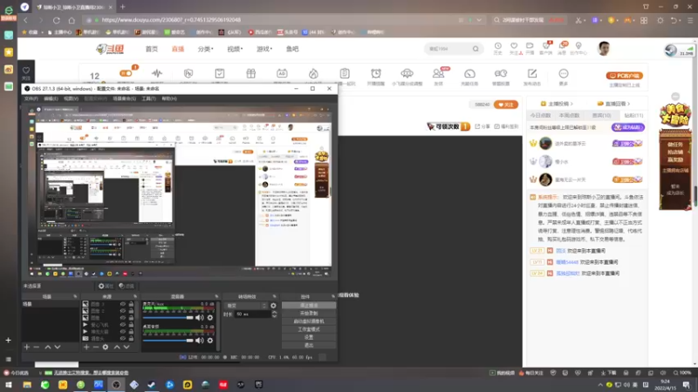The width and height of the screenshot is (698, 392).
Task: Adjust the 桌面音频 volume slider
Action: [168, 341]
